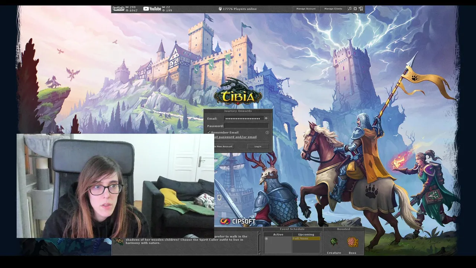The height and width of the screenshot is (268, 476).
Task: Click the Manage Clients button
Action: (333, 9)
